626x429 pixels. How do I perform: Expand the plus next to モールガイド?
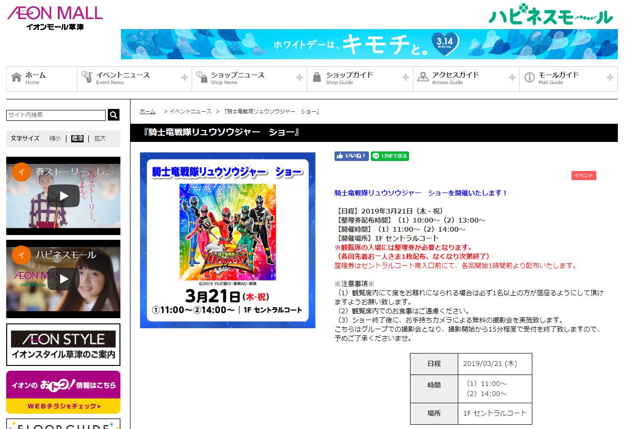click(x=610, y=77)
